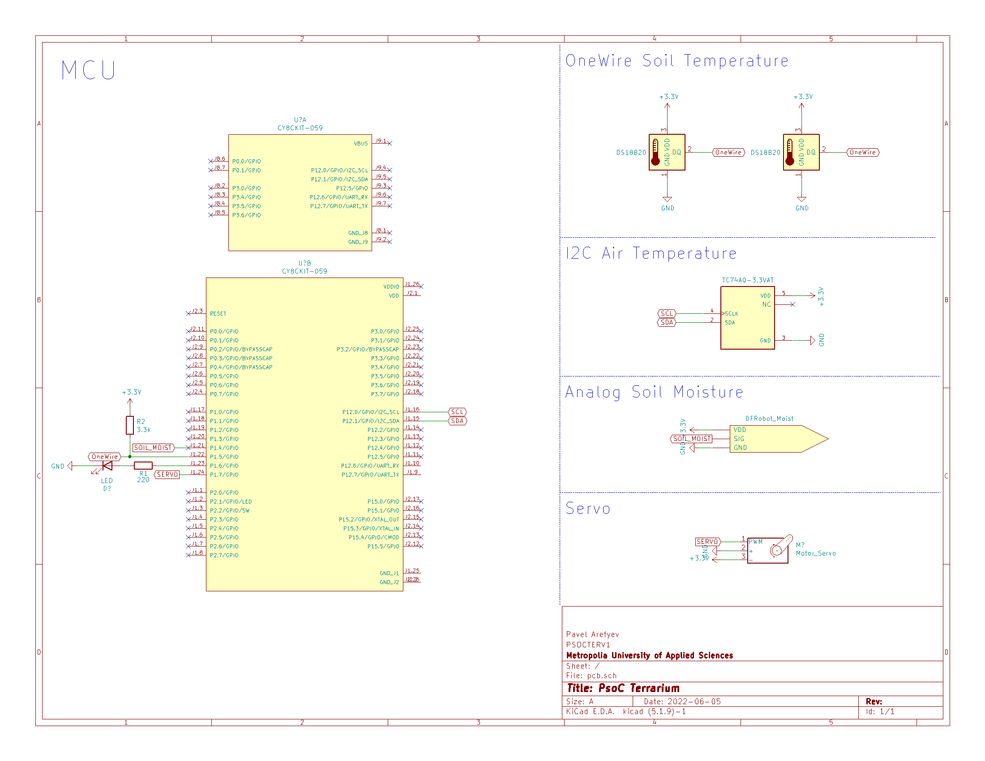Click the 'Motor_Servo' value text
The image size is (985, 761).
click(815, 553)
